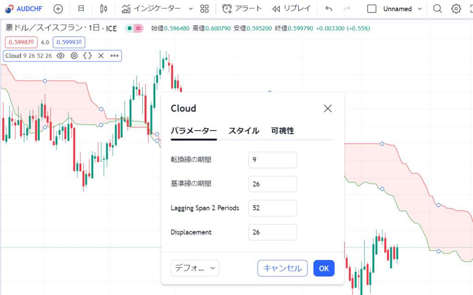Remove the Cloud indicator from the legend

coord(101,55)
